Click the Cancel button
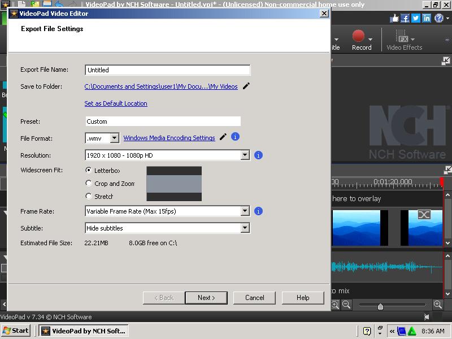452x339 pixels. pos(255,298)
